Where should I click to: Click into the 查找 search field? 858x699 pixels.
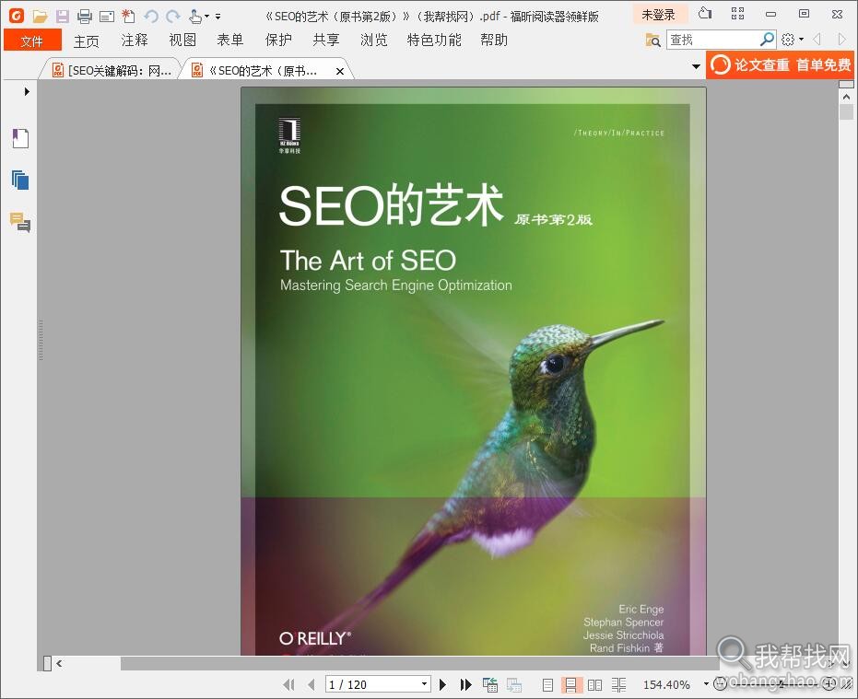pyautogui.click(x=713, y=40)
